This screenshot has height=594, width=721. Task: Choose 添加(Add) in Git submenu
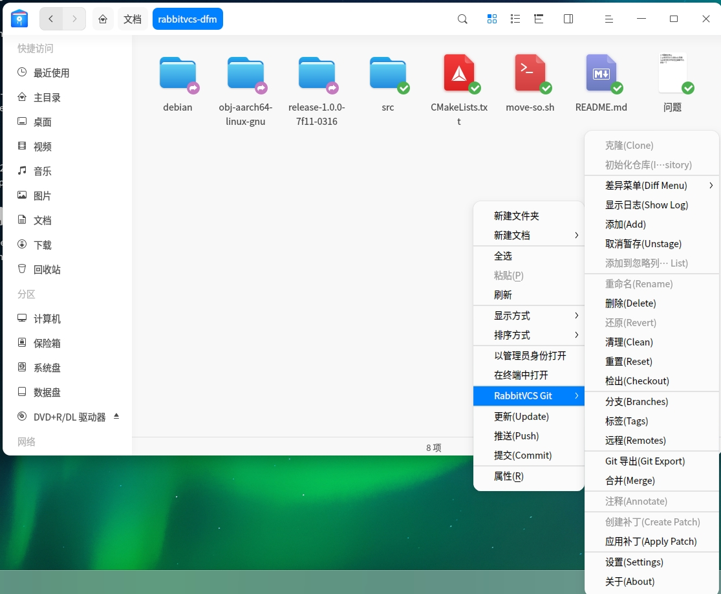(x=652, y=224)
